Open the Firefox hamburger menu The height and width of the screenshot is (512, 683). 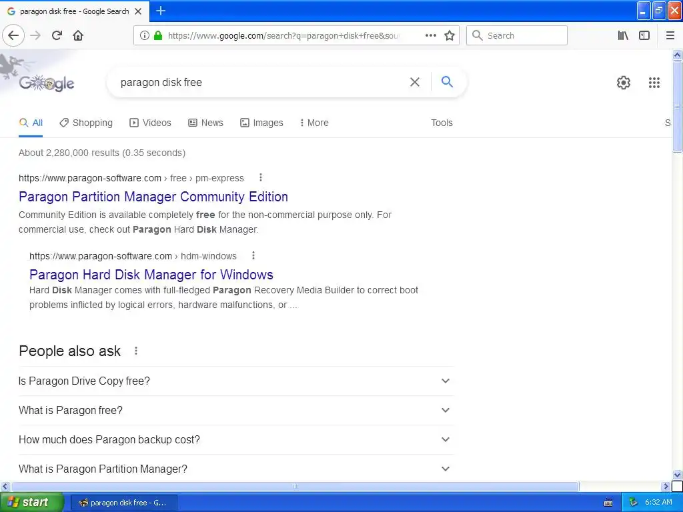point(670,36)
